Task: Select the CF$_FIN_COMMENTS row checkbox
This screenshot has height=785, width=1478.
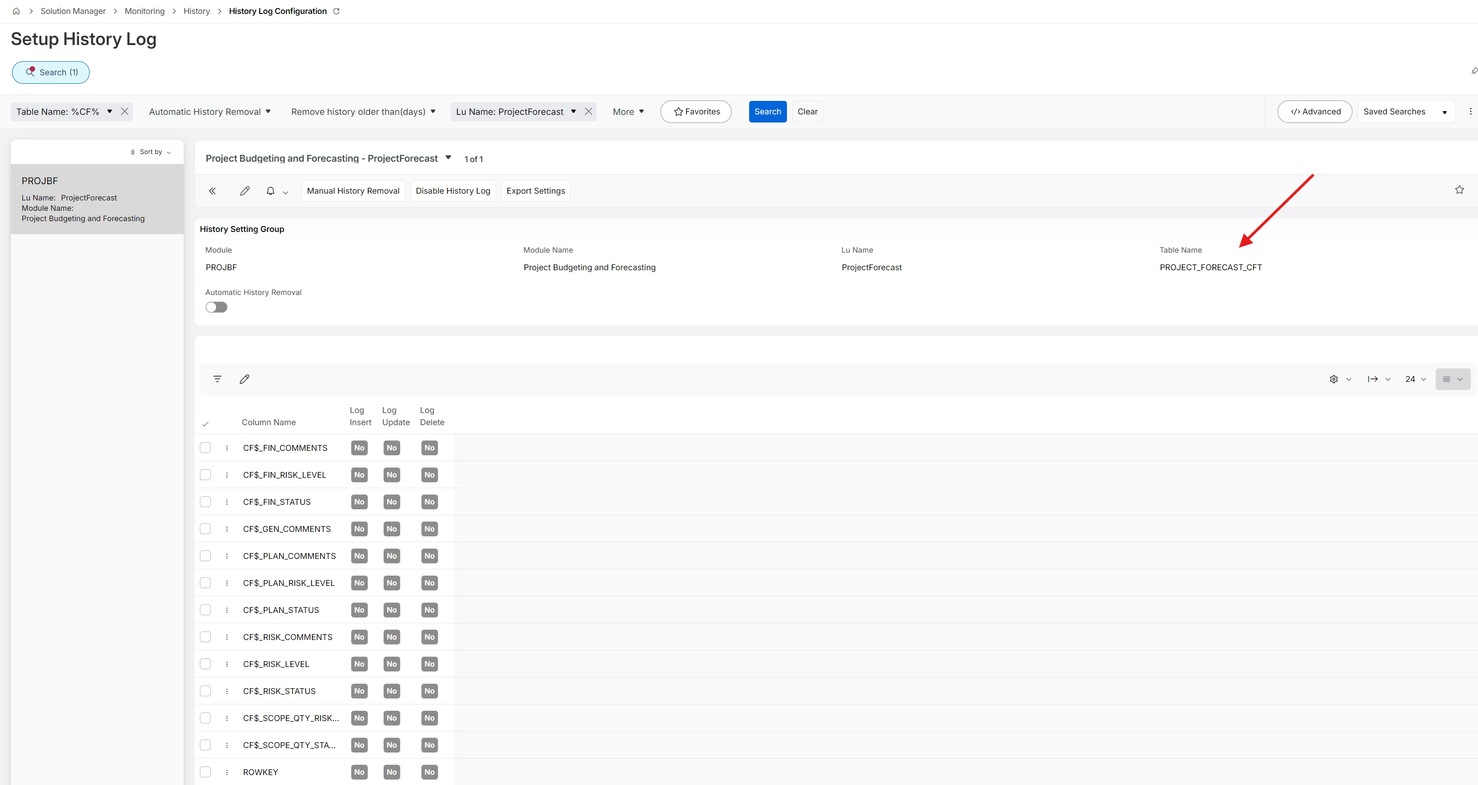Action: (205, 448)
